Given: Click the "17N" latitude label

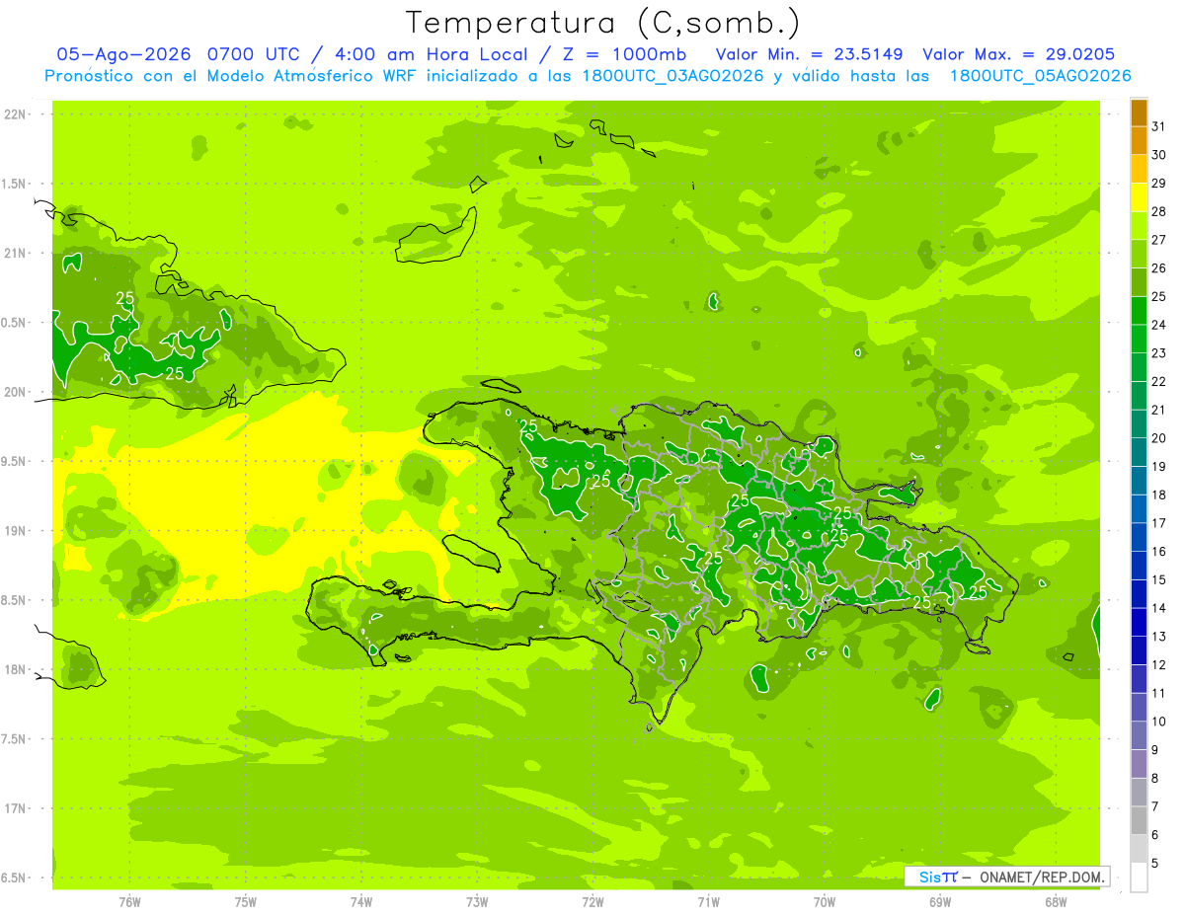Looking at the screenshot, I should 16,808.
